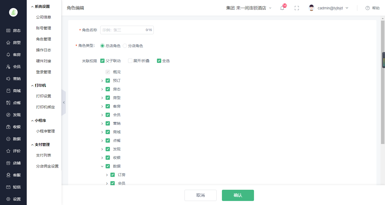Open the 集团 来一间连锁酒店 dropdown
The height and width of the screenshot is (205, 385).
coord(249,8)
